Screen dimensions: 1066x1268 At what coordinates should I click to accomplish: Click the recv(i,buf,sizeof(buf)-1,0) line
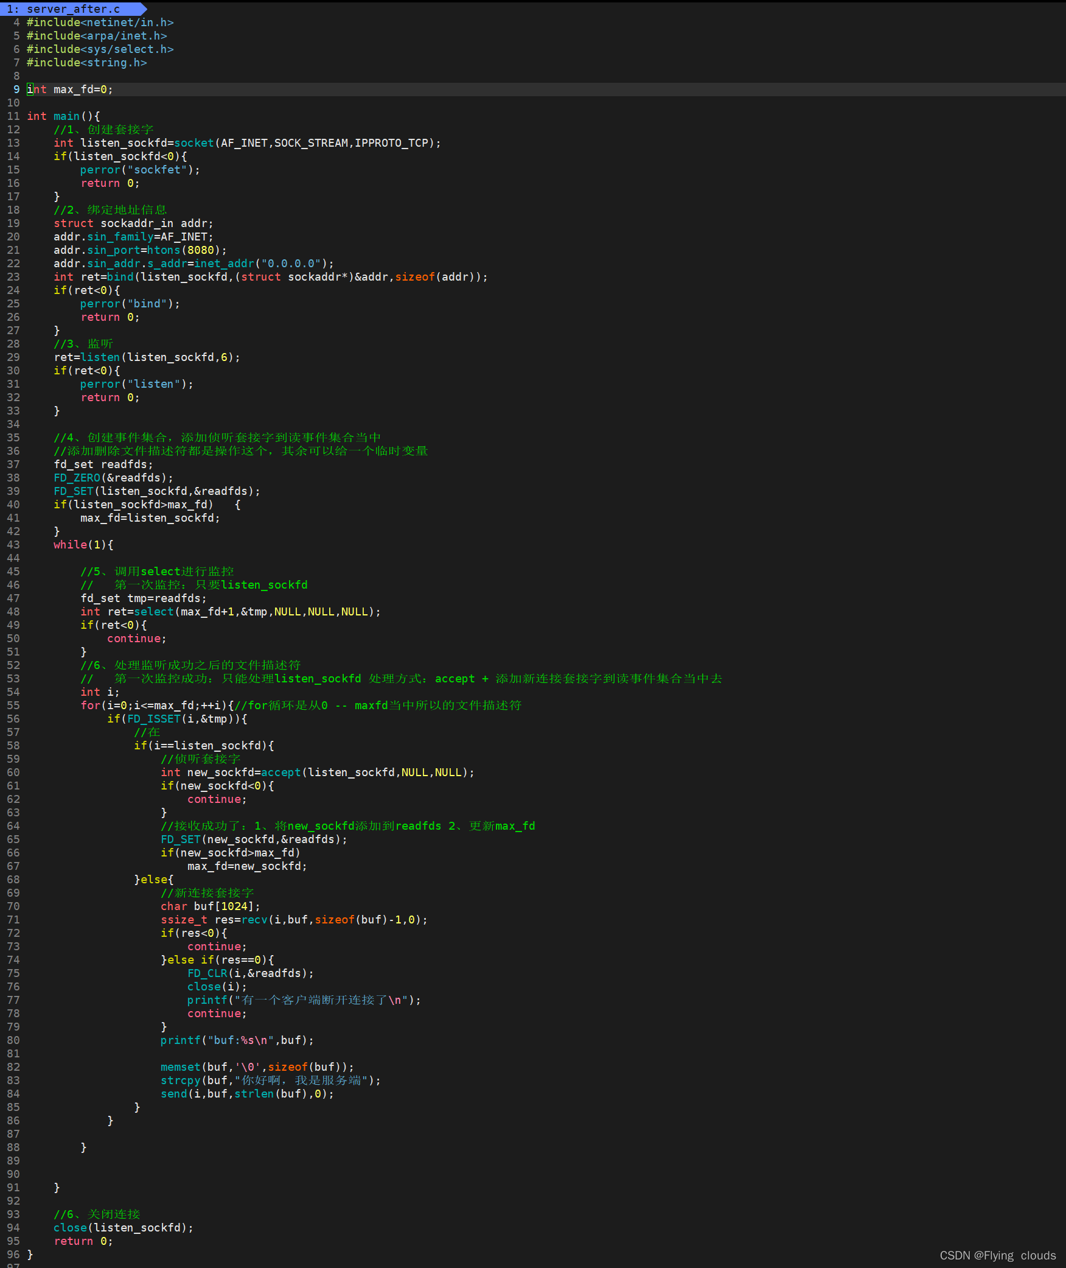294,920
